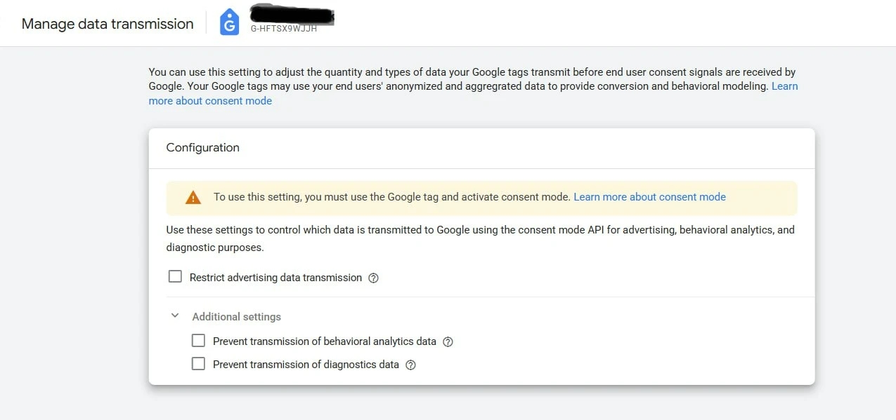The height and width of the screenshot is (420, 896).
Task: Open help for Restrict advertising data transmission
Action: tap(374, 278)
